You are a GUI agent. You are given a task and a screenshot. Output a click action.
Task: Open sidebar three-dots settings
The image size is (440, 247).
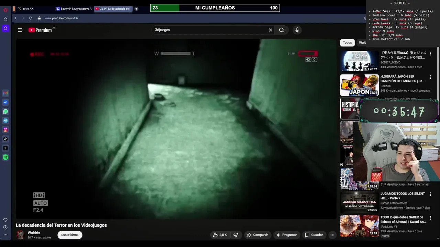tap(5, 235)
